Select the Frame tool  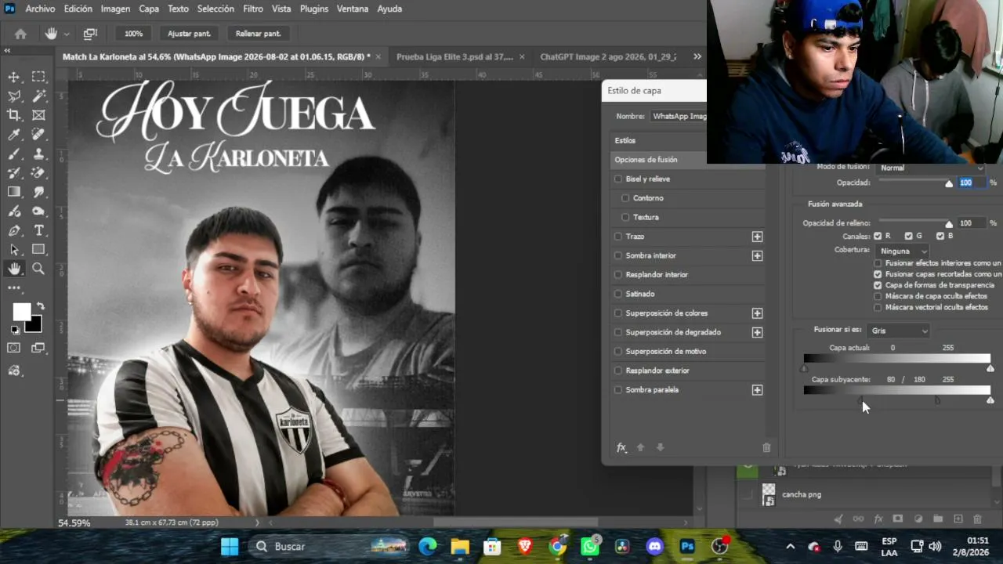coord(38,115)
